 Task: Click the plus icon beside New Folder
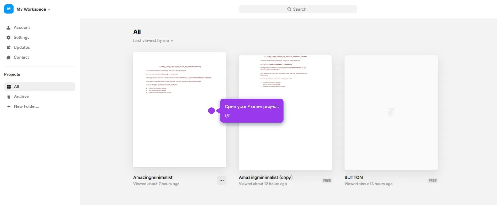9,106
